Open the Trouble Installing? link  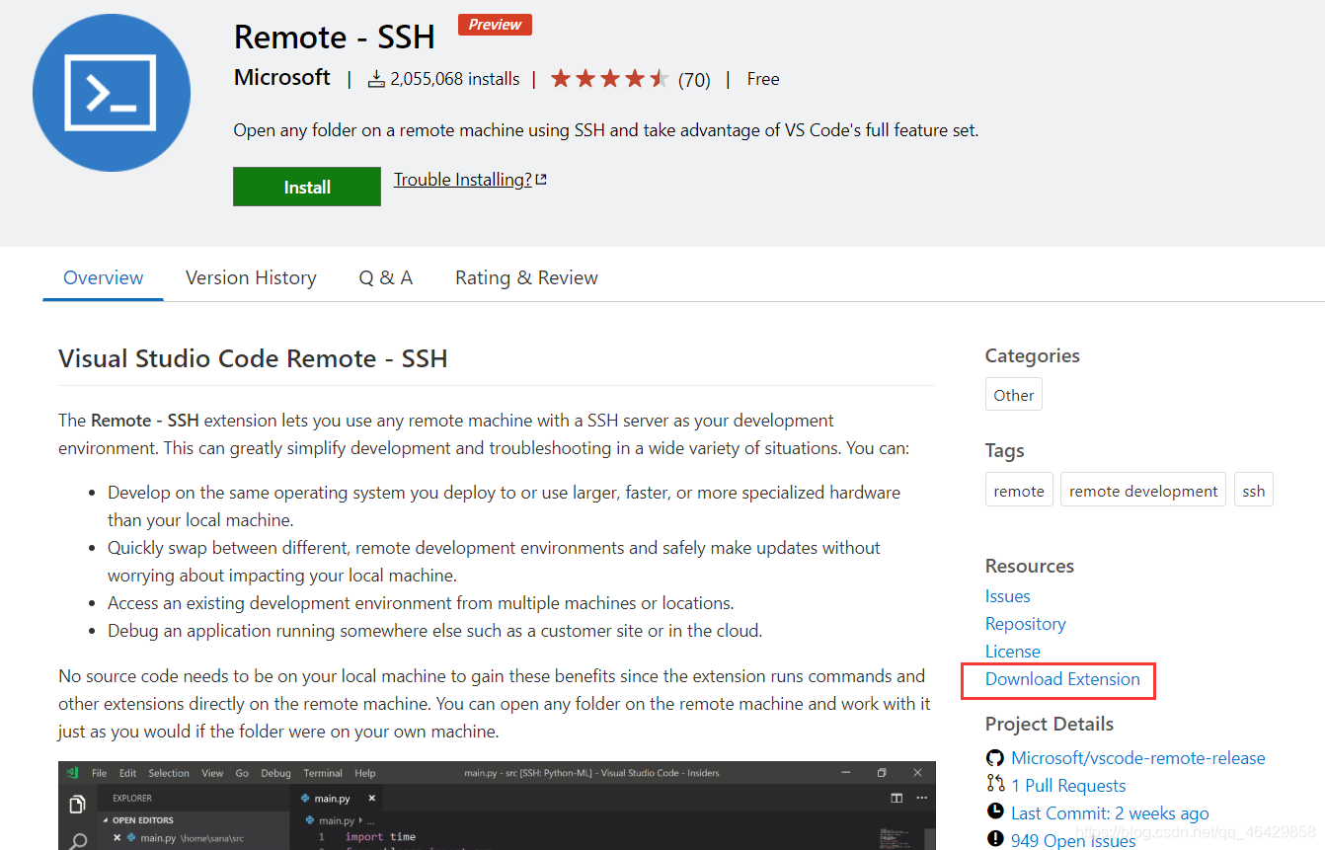tap(463, 180)
